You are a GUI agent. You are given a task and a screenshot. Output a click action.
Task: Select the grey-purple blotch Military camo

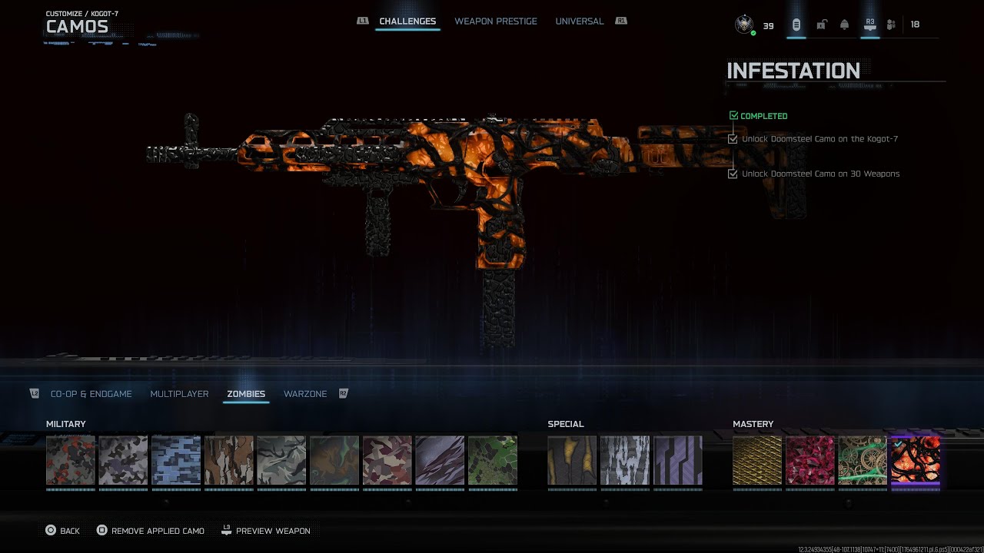[x=123, y=461]
